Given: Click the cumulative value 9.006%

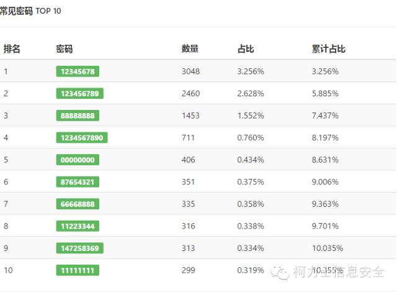Looking at the screenshot, I should tap(325, 182).
